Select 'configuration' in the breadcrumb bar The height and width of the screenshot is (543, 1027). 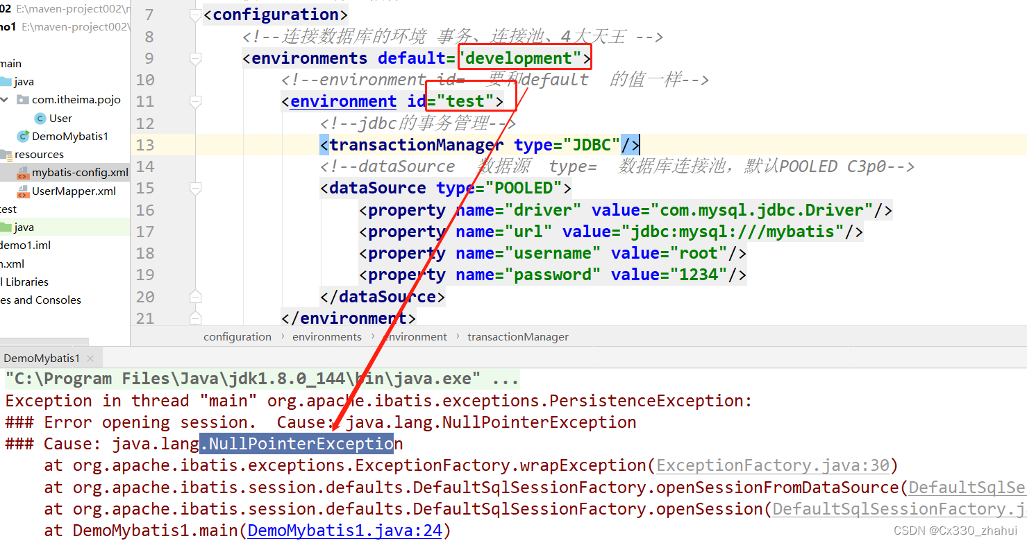tap(237, 337)
